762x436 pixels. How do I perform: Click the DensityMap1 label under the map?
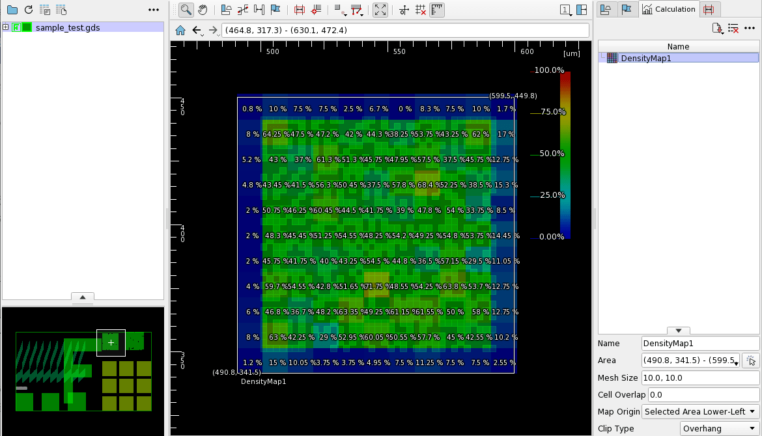(263, 381)
